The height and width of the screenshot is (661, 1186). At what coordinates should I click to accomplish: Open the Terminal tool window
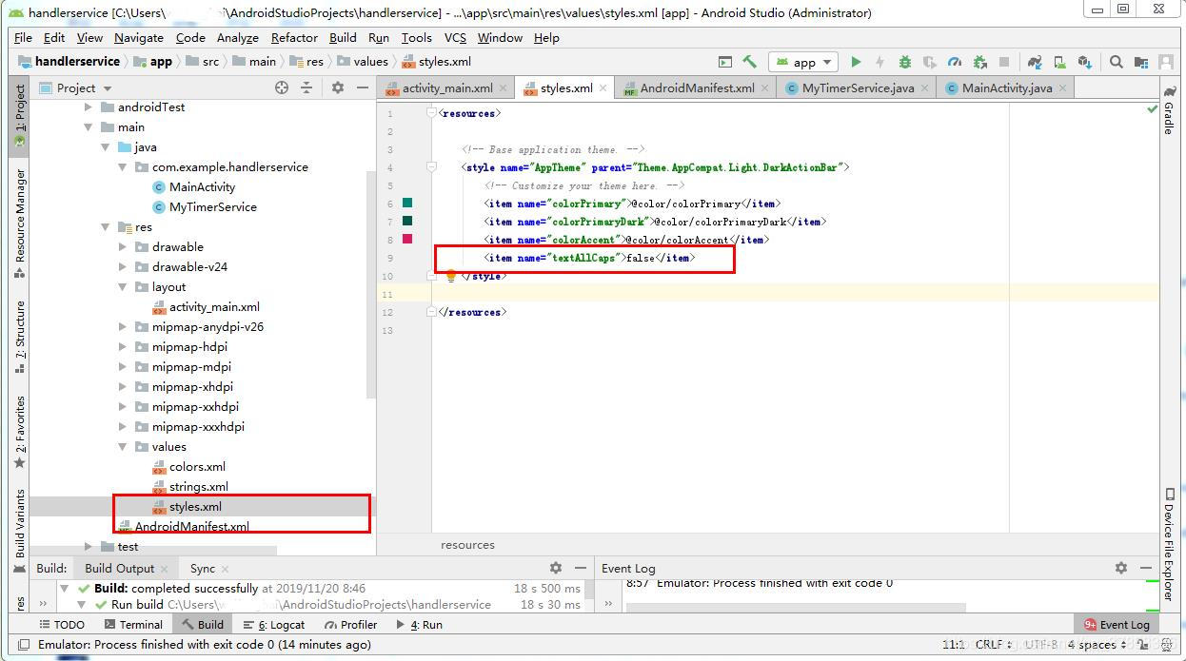[133, 625]
